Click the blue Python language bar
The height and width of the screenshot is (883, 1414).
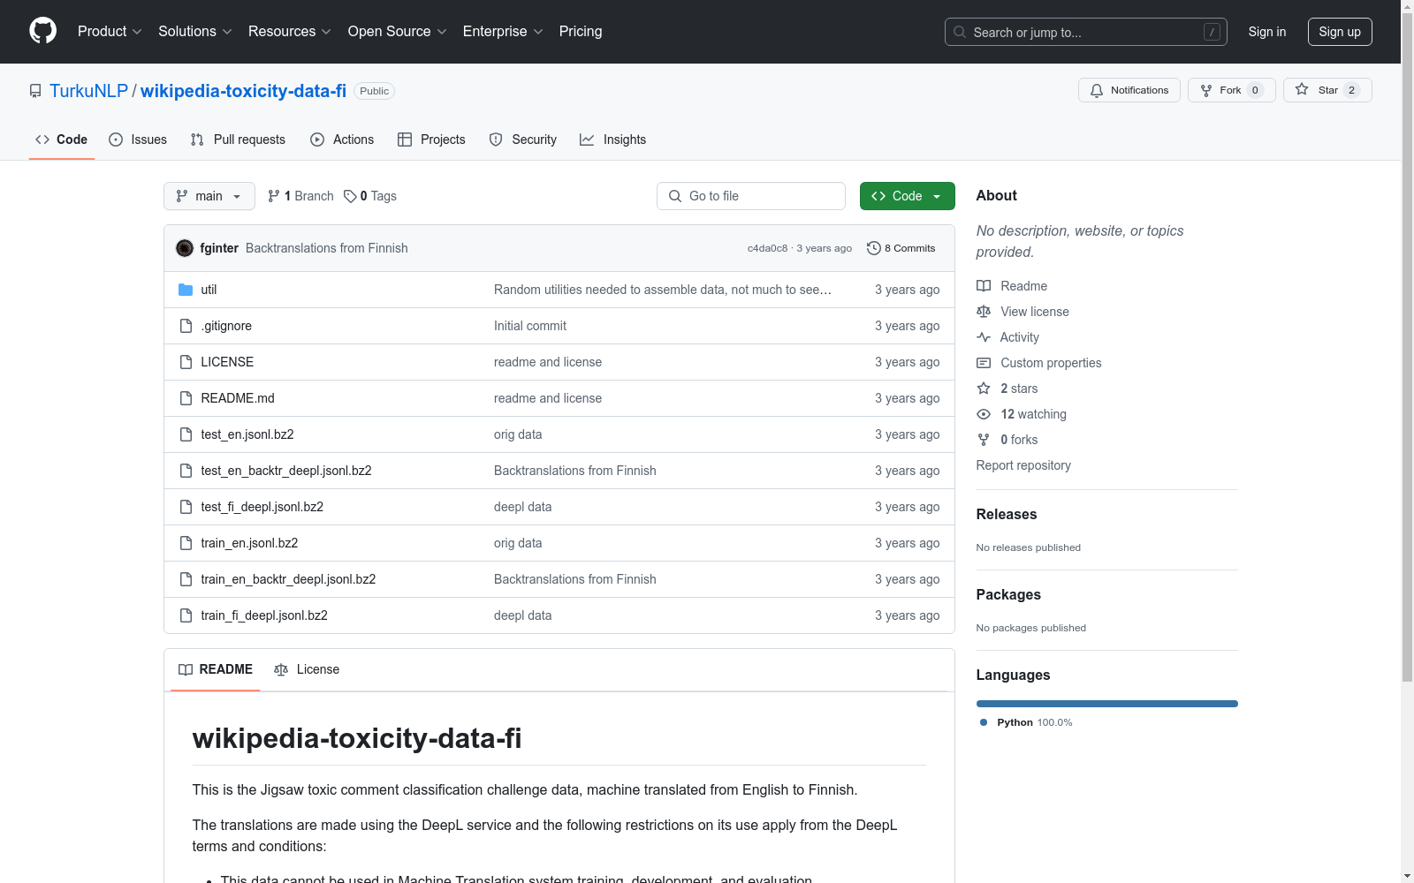[x=1107, y=704]
